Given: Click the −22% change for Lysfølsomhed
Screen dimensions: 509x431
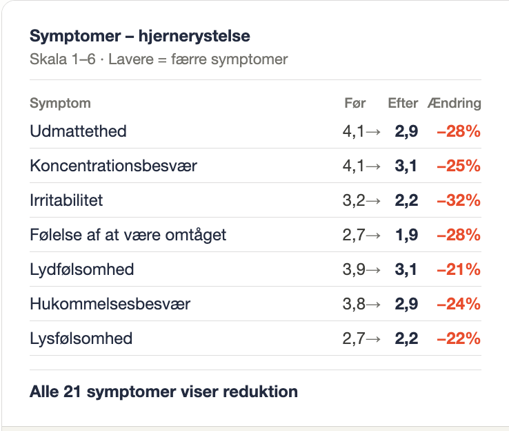Looking at the screenshot, I should pyautogui.click(x=459, y=338).
